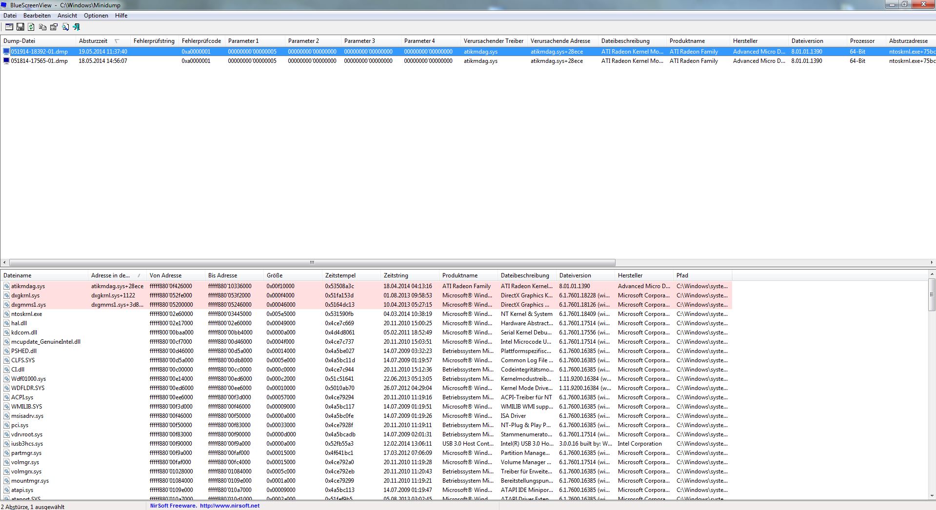The height and width of the screenshot is (510, 936).
Task: Select the volmgrx.sys row
Action: click(366, 471)
